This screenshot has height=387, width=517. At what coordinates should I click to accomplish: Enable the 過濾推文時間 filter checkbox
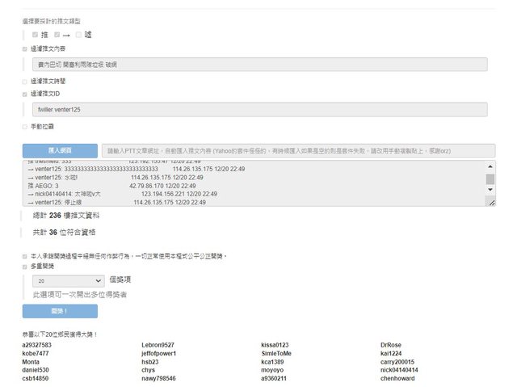point(25,81)
